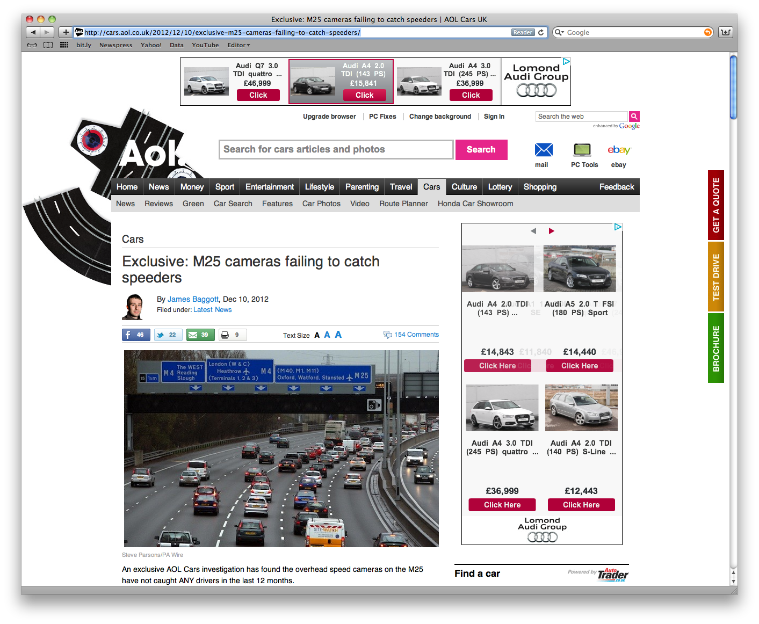Tweet article via Twitter button (22)
The width and height of the screenshot is (759, 624).
(x=168, y=335)
